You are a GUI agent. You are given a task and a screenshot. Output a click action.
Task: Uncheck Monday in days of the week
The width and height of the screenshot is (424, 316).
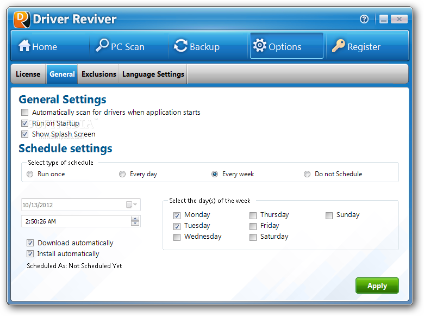tap(177, 215)
